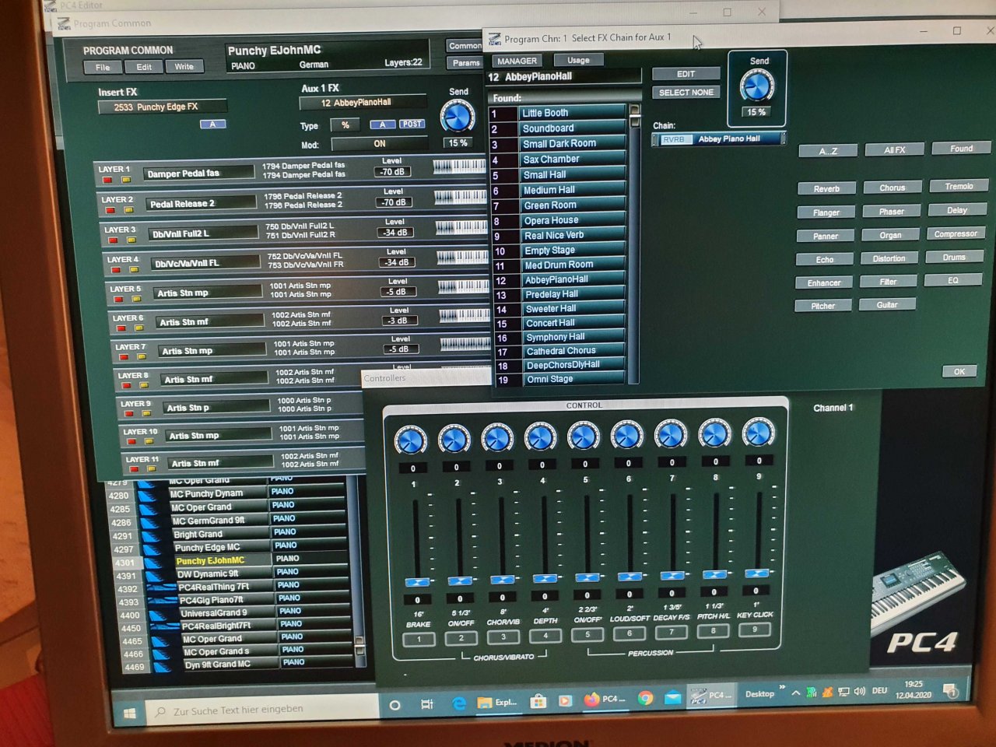Click the blue icon beside PC4Gig Piano7ft
996x747 pixels.
coord(162,601)
